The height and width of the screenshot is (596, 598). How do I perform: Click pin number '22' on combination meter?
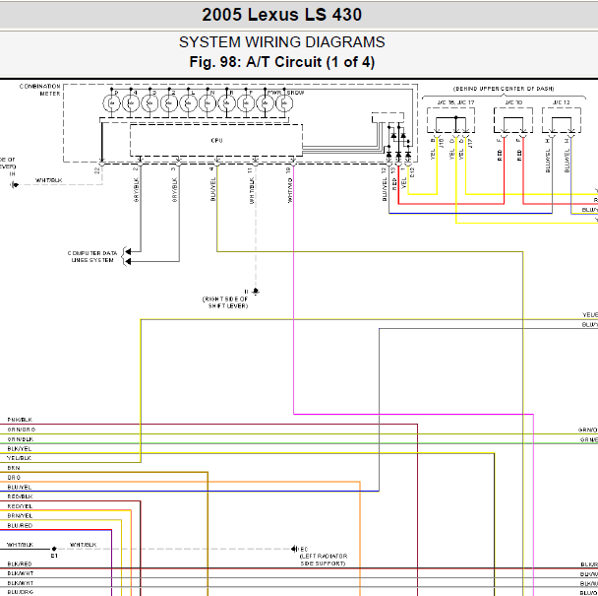click(96, 170)
